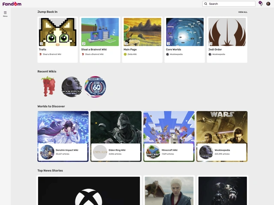The height and width of the screenshot is (205, 274).
Task: Open the Jedi Order emblem thumbnail
Action: click(227, 32)
